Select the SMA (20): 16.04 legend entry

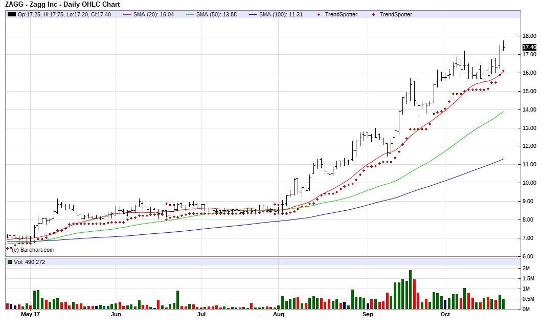[153, 14]
